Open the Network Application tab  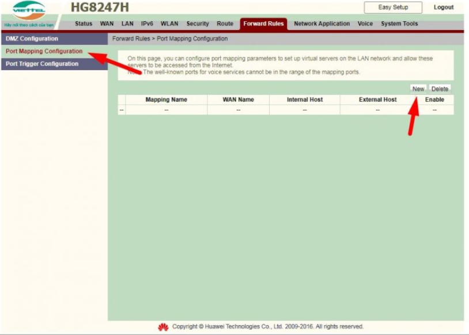point(322,24)
